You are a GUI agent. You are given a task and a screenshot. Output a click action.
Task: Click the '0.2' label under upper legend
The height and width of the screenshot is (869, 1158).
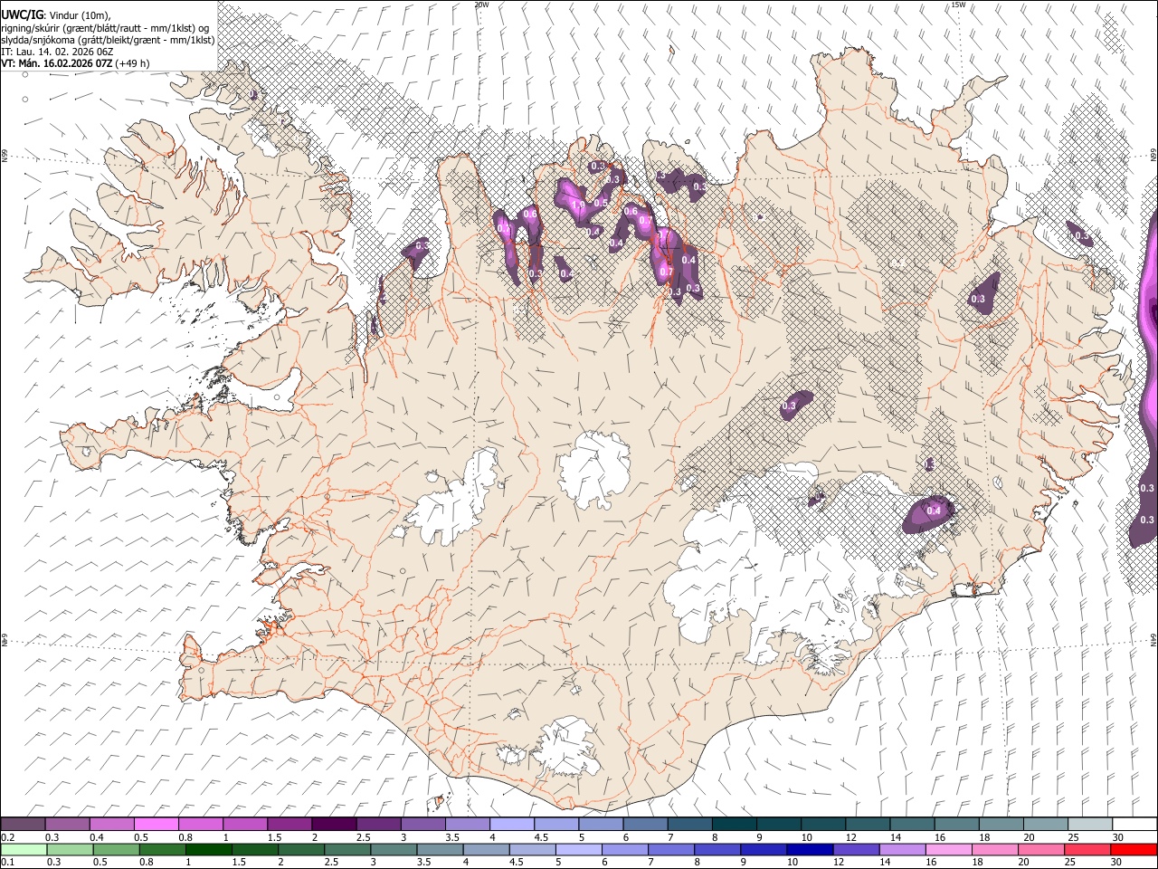pyautogui.click(x=8, y=837)
